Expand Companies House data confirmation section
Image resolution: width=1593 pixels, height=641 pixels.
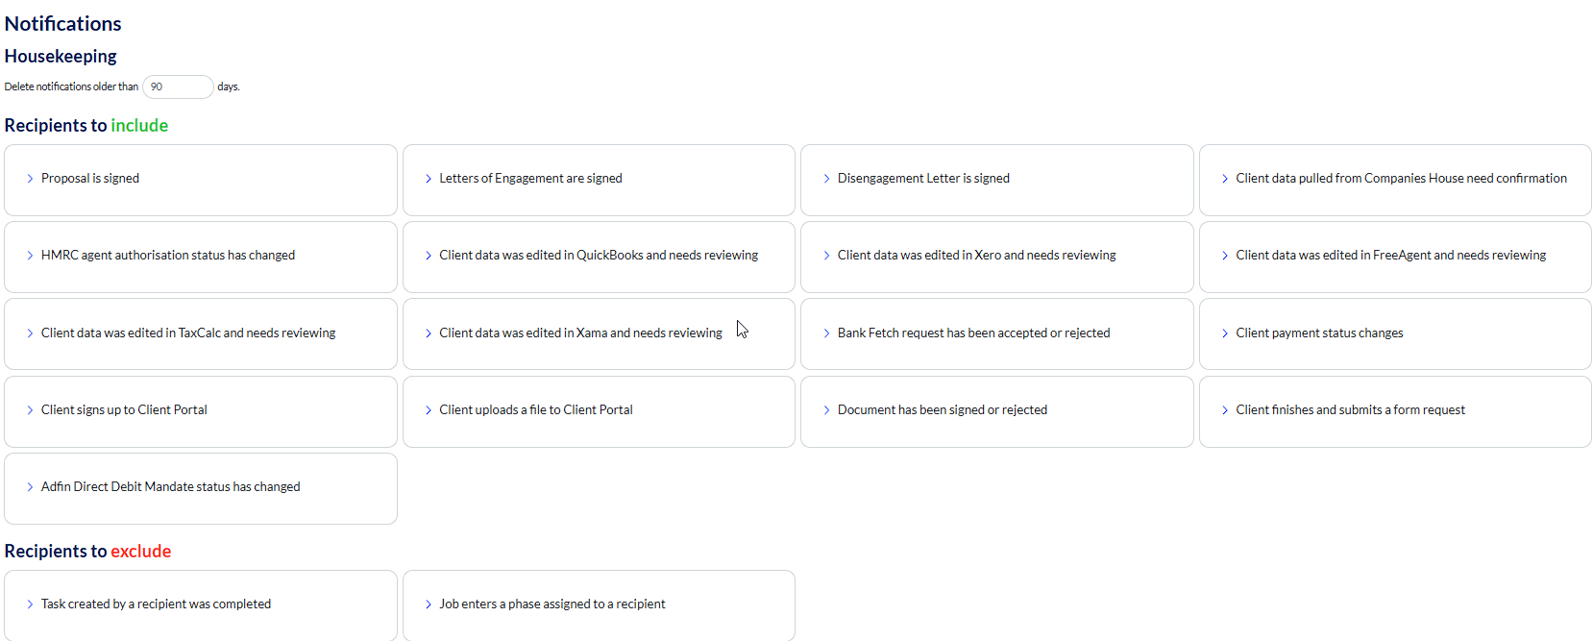point(1225,179)
